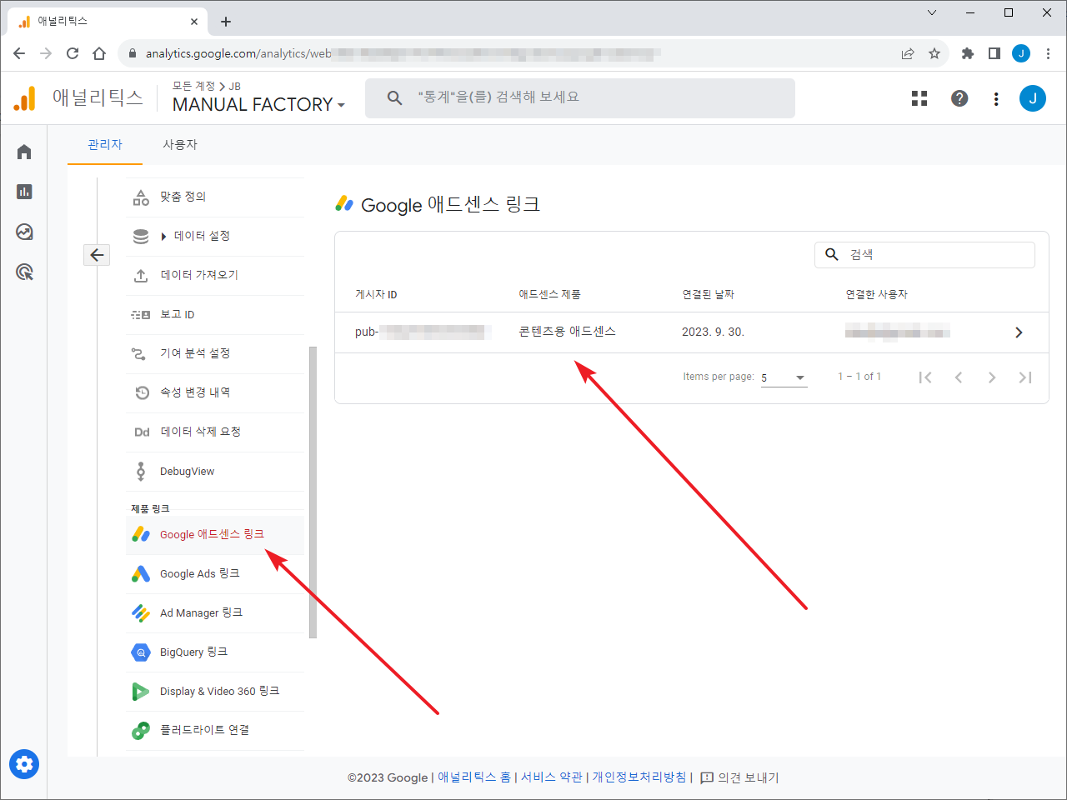The height and width of the screenshot is (800, 1067).
Task: Follow the 개인정보처리방침 footer link
Action: [x=639, y=777]
